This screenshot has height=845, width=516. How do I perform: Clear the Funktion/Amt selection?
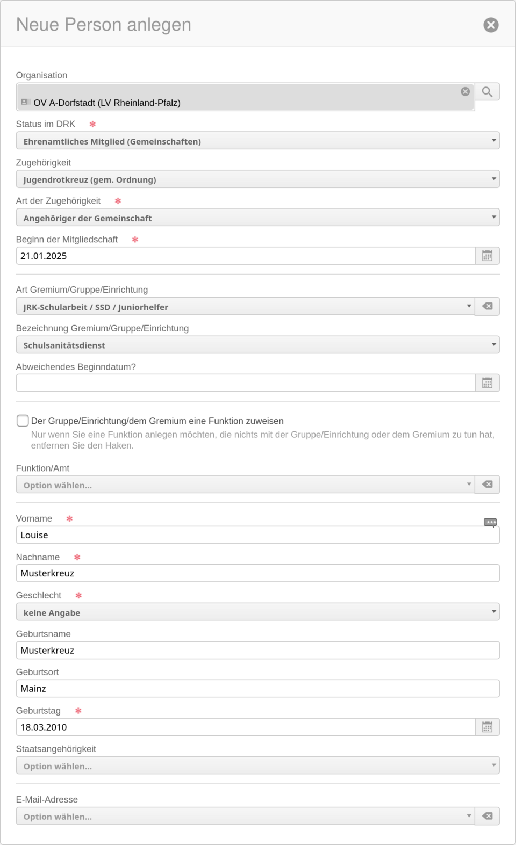487,485
